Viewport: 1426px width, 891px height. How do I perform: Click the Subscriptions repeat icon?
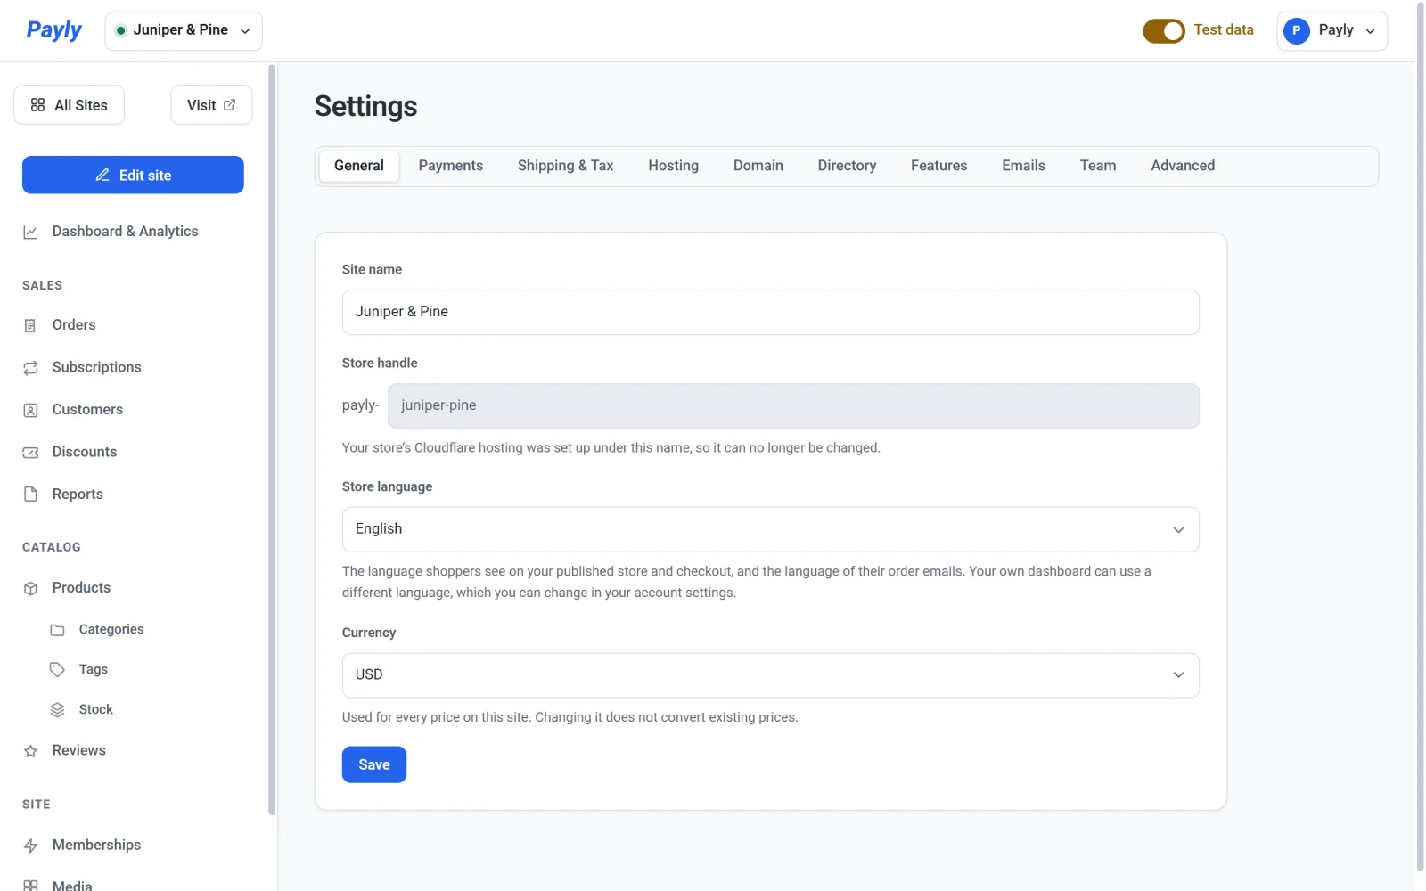coord(30,368)
